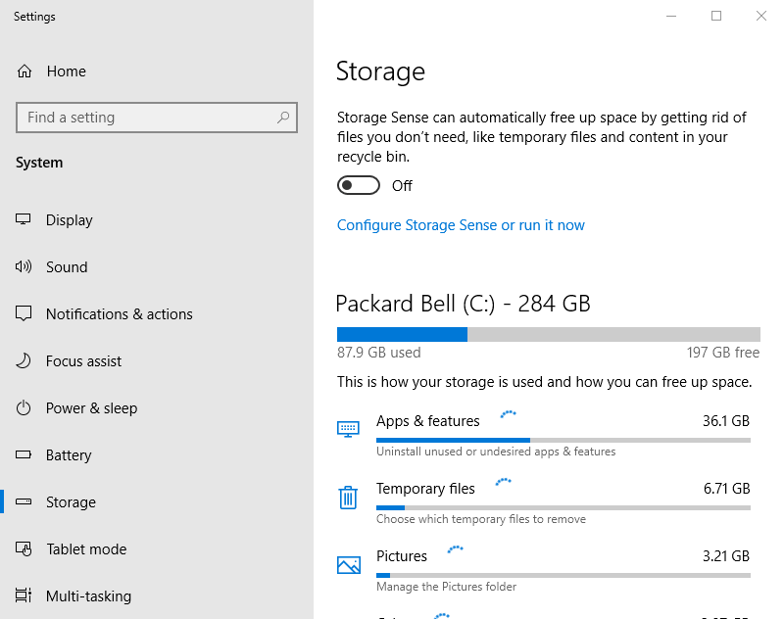The width and height of the screenshot is (784, 619).
Task: Click Configure Storage Sense or run it now
Action: pyautogui.click(x=461, y=225)
